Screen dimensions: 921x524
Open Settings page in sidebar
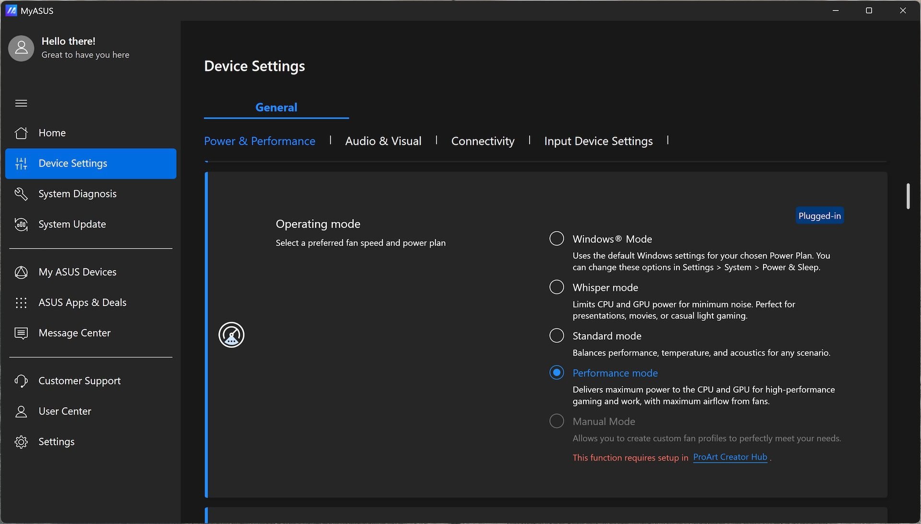click(91, 442)
